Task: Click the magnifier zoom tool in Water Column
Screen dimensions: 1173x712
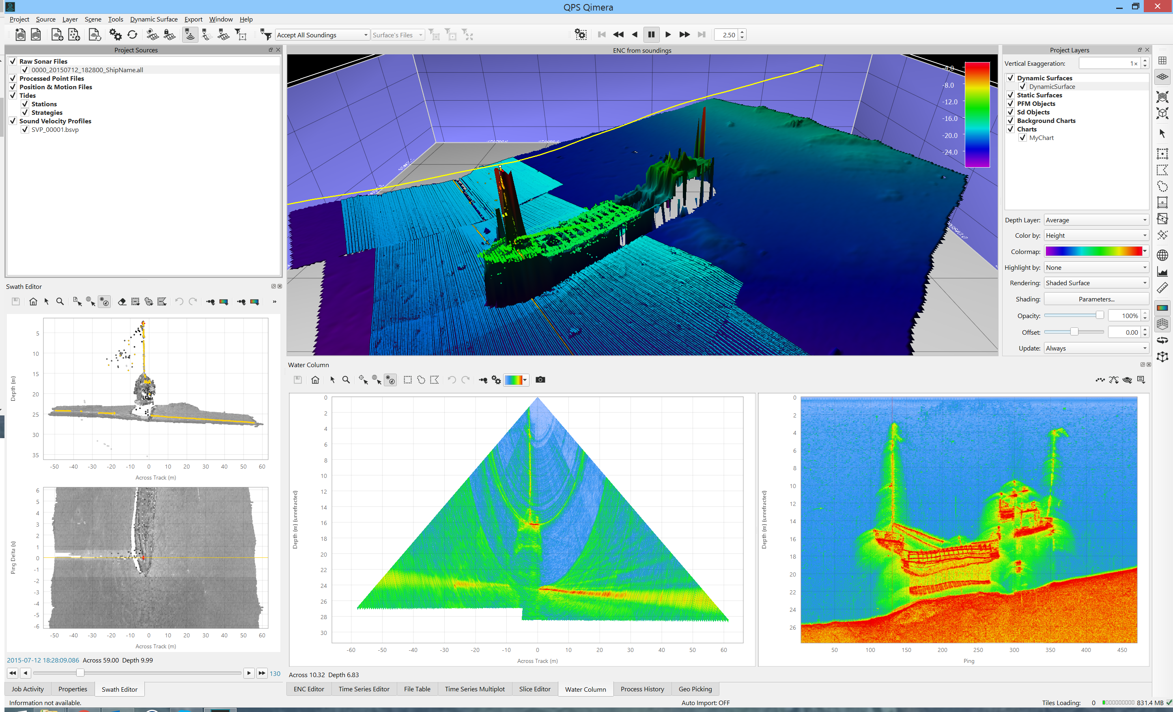Action: tap(346, 379)
